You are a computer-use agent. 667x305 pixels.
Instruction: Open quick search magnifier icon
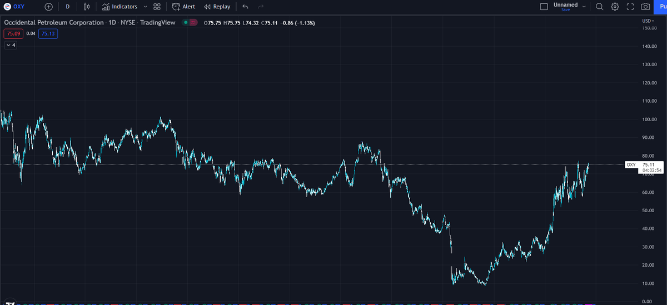click(599, 7)
